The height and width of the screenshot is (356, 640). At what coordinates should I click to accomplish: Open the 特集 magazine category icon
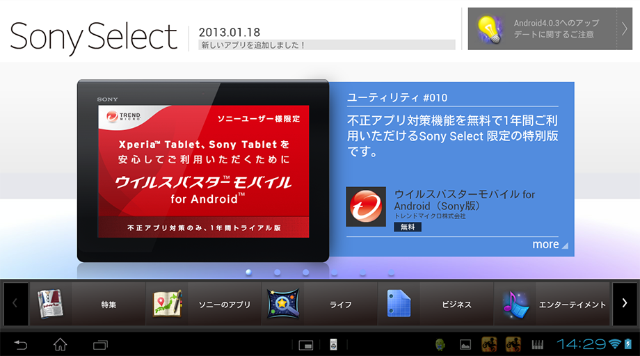point(50,304)
